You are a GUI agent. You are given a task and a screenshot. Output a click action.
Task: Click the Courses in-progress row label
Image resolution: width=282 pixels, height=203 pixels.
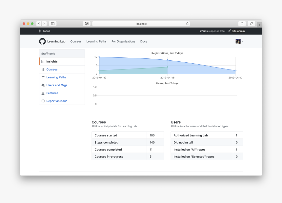(x=109, y=157)
